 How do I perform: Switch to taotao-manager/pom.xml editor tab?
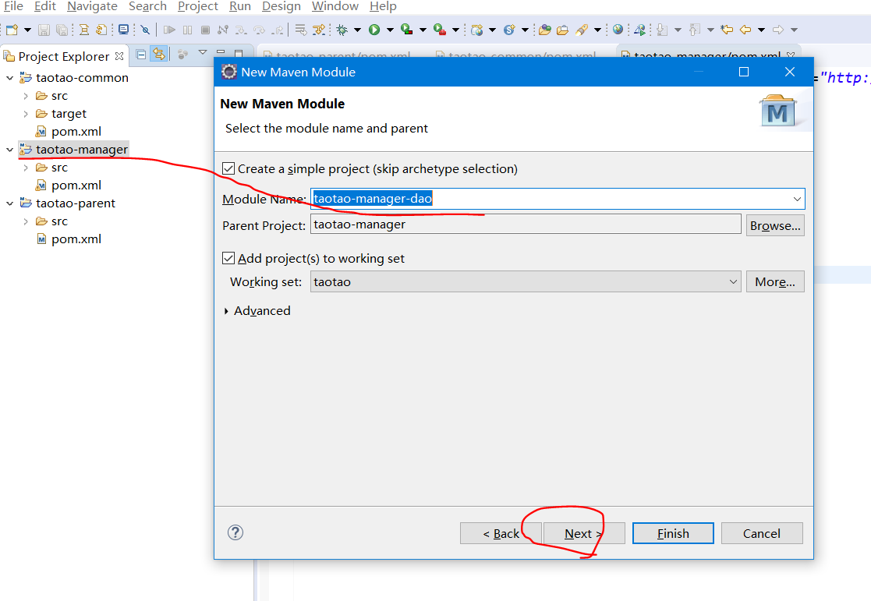pyautogui.click(x=706, y=55)
